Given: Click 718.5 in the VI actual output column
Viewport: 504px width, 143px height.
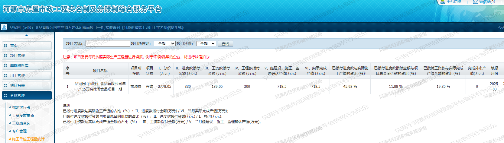Looking at the screenshot, I should tap(316, 86).
